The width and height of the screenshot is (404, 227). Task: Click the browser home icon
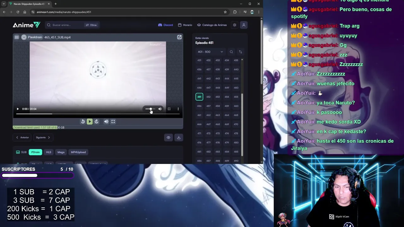25,12
